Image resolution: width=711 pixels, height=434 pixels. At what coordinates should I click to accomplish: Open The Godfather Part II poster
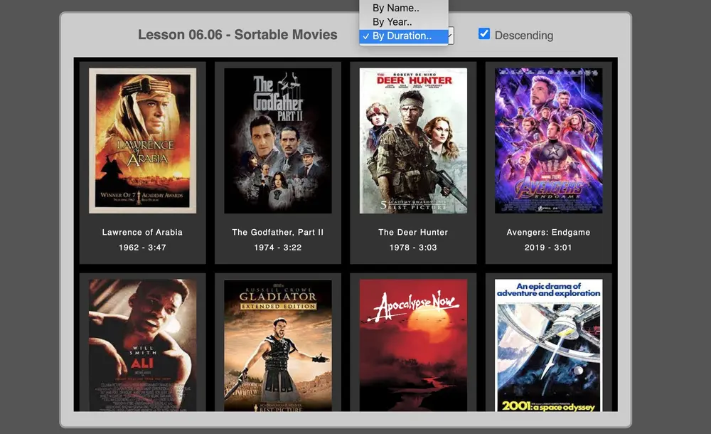coord(278,141)
